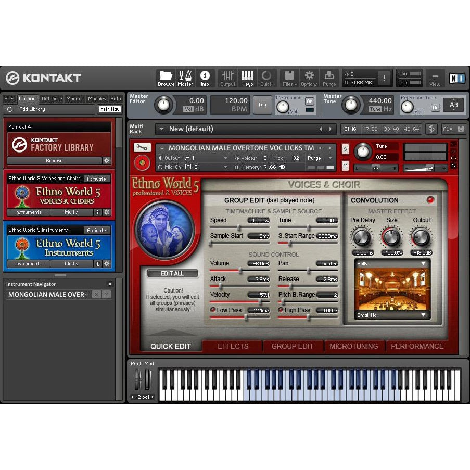470x470 pixels.
Task: Open the Browse files icon in toolbar
Action: (x=166, y=77)
